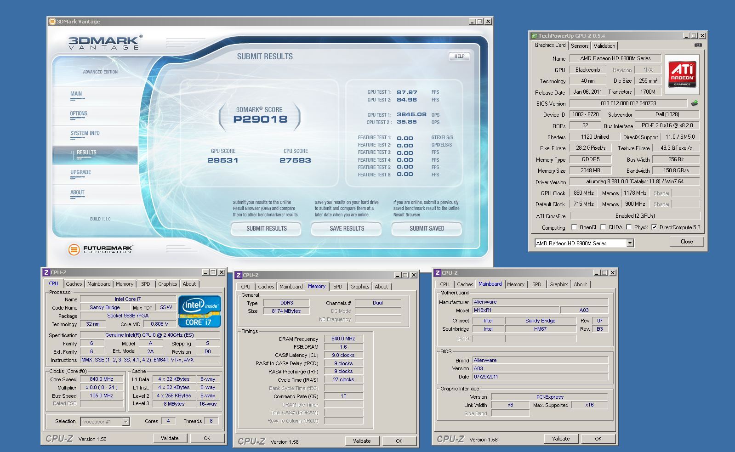Switch to the Validation tab in GPU-Z
This screenshot has height=452, width=735.
[604, 46]
